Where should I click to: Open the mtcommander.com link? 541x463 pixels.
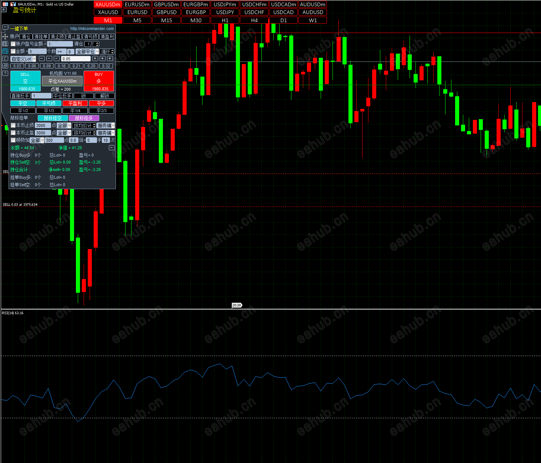(x=92, y=28)
